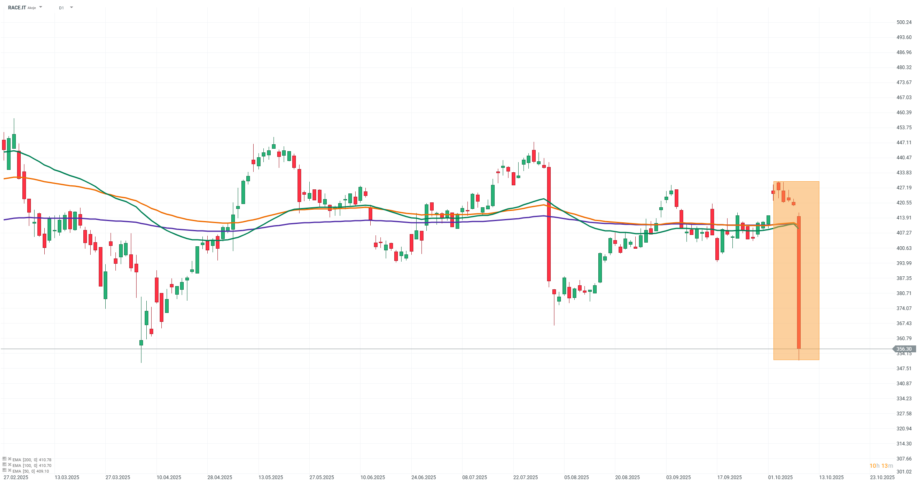Click the D1 interval label
Image resolution: width=921 pixels, height=484 pixels.
tap(61, 8)
